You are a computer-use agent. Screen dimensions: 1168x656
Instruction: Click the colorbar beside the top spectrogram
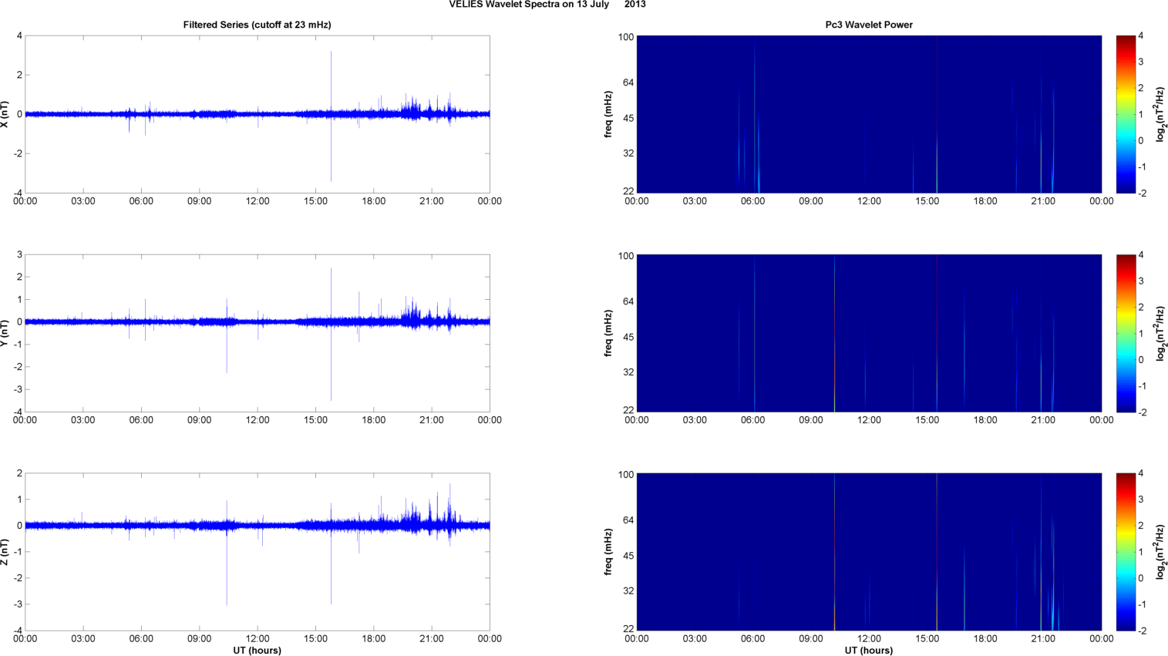(x=1126, y=114)
